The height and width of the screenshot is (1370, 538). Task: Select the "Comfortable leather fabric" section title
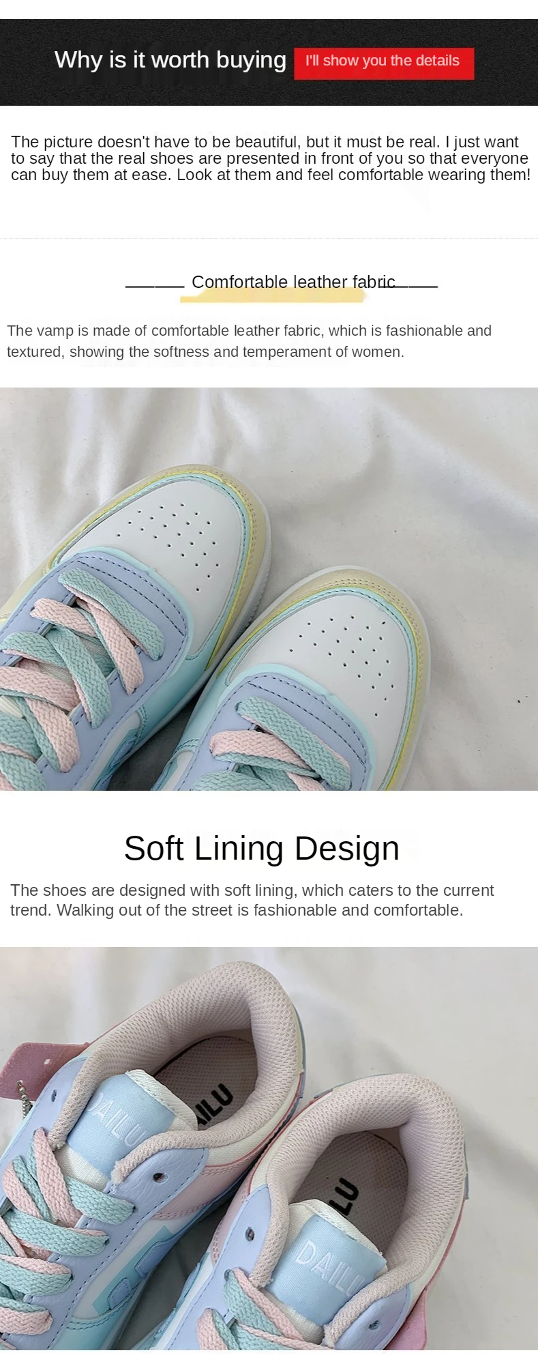(x=293, y=282)
